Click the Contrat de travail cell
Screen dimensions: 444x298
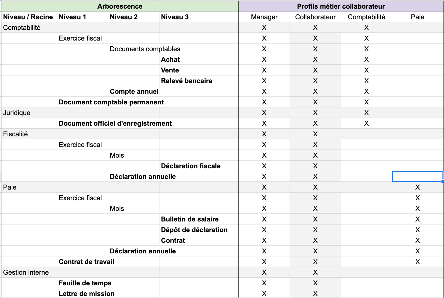pos(86,262)
